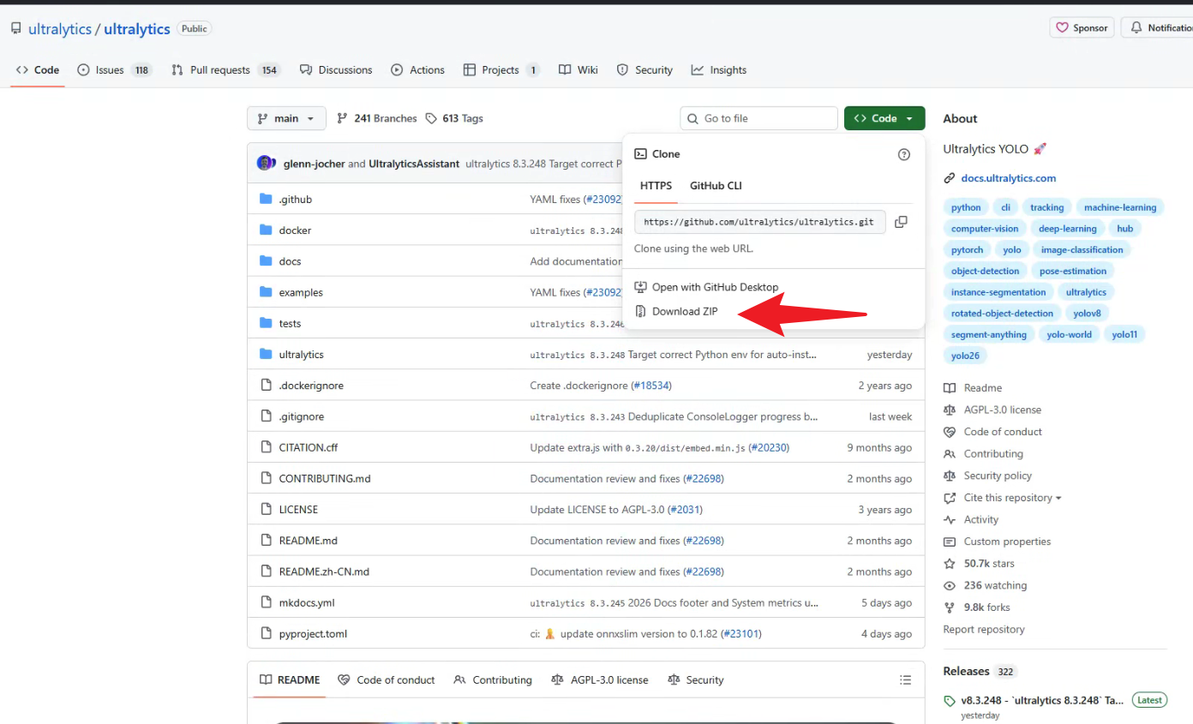
Task: Click the GitHub Desktop download icon
Action: (x=640, y=287)
